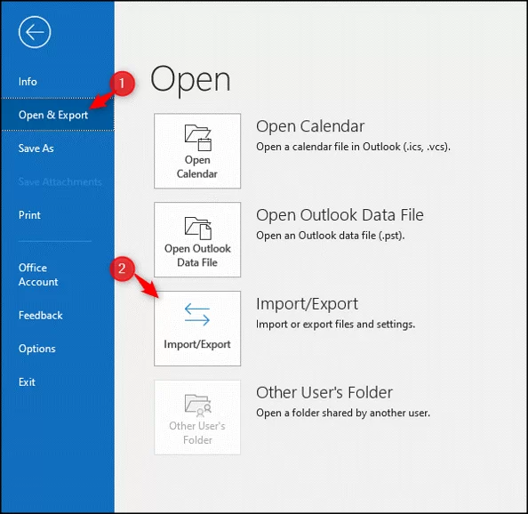
Task: Choose Save As from the sidebar
Action: [36, 149]
